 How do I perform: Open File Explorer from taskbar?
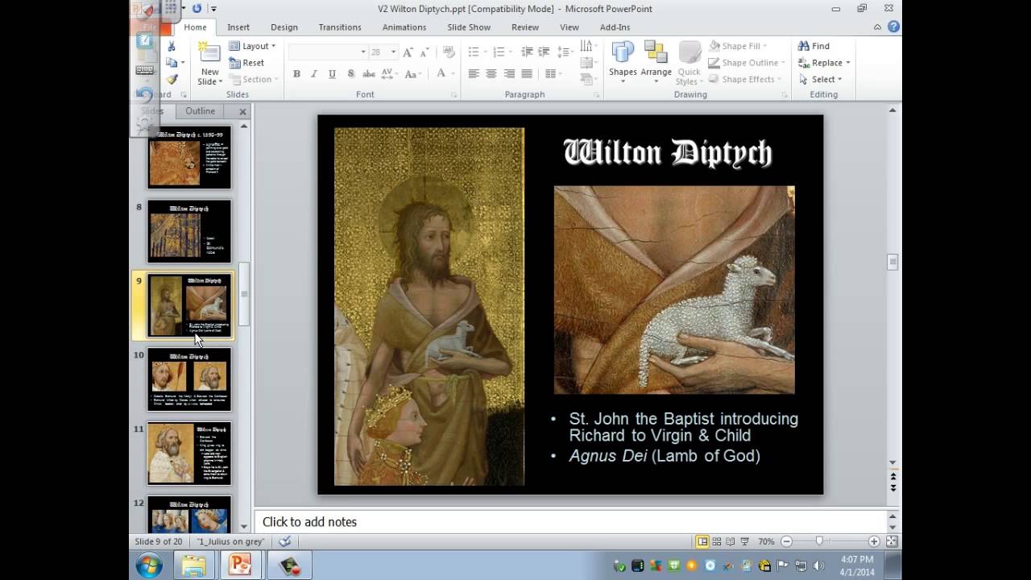193,565
